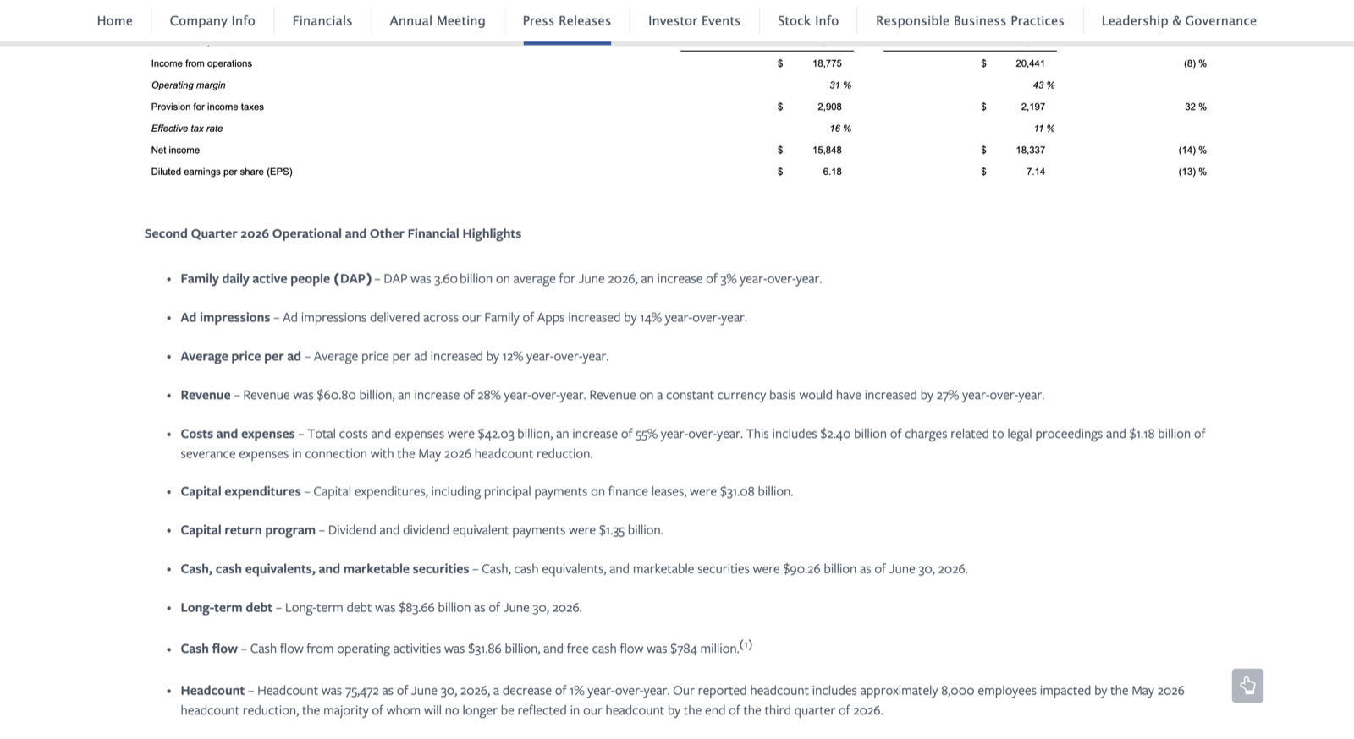Go to the Financials tab
This screenshot has width=1354, height=739.
point(322,20)
